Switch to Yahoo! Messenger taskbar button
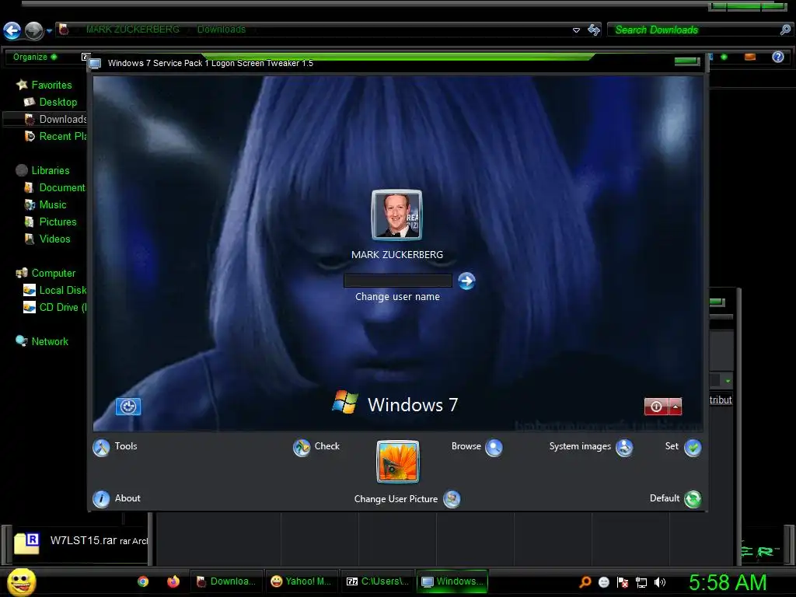Viewport: 796px width, 597px height. 302,581
